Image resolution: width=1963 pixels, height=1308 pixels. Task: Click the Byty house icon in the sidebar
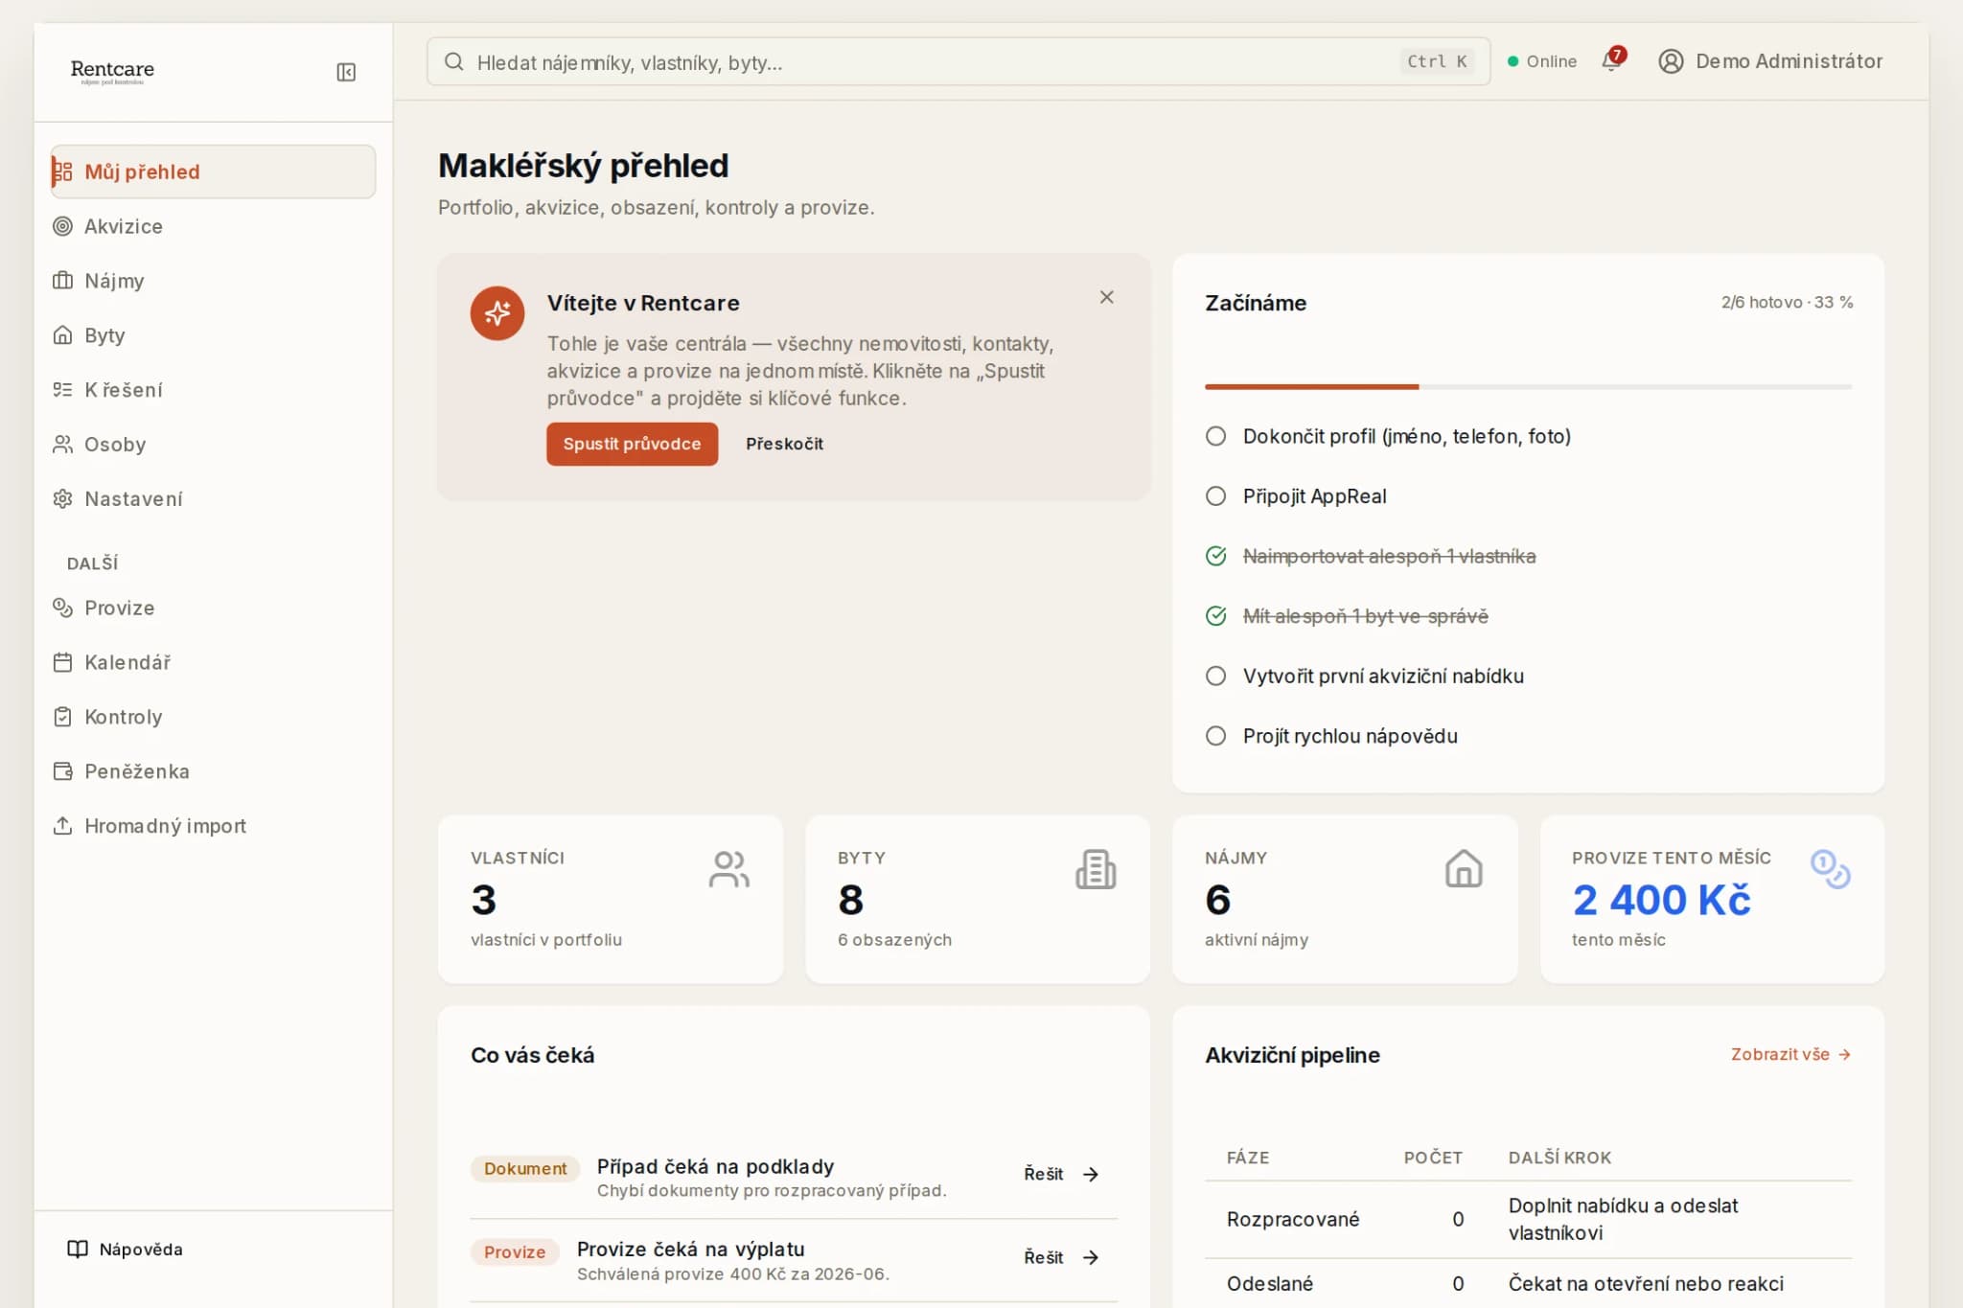[x=62, y=335]
